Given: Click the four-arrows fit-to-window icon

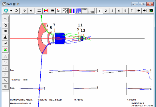Looking at the screenshot, I should [65, 11].
